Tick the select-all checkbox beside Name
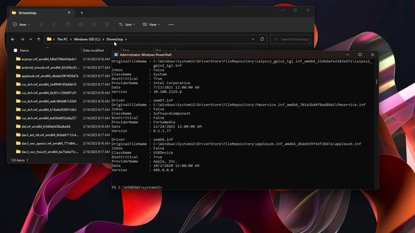The width and height of the screenshot is (415, 233). [x=16, y=50]
